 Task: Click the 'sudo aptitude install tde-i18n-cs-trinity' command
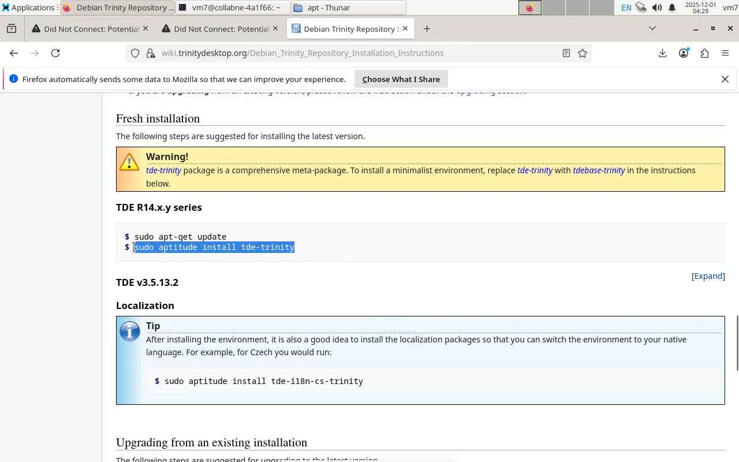264,381
